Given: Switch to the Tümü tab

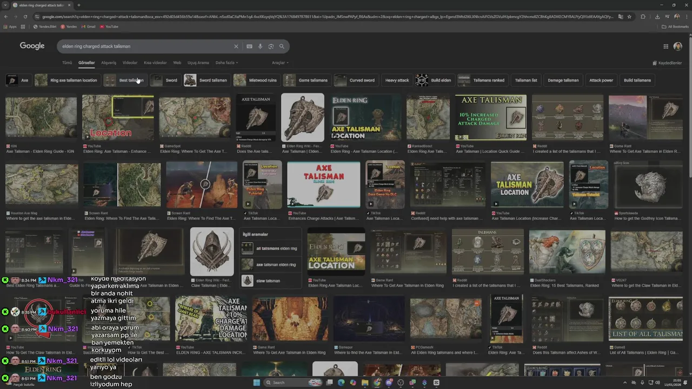Looking at the screenshot, I should coord(67,63).
